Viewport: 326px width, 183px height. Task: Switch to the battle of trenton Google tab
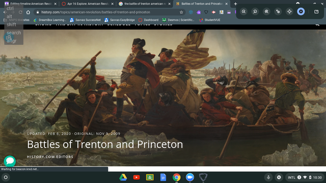pos(145,4)
